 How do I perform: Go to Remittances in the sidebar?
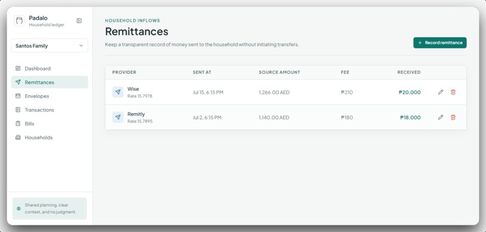49,82
